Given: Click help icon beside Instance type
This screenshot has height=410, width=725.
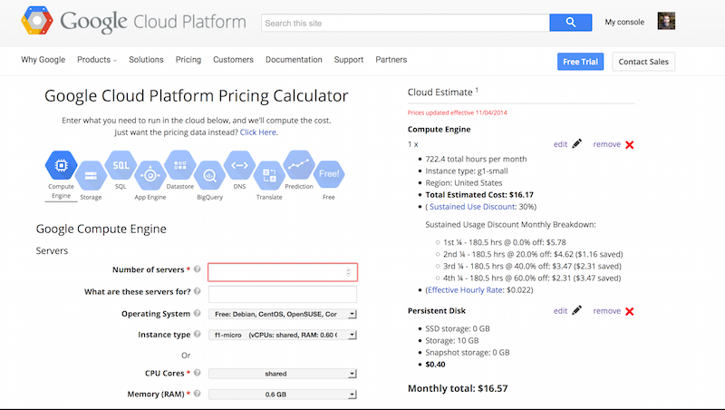Looking at the screenshot, I should pos(197,334).
